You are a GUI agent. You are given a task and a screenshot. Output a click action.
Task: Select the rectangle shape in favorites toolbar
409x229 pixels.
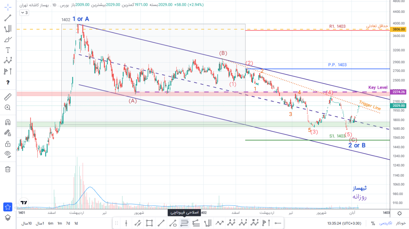149,223
